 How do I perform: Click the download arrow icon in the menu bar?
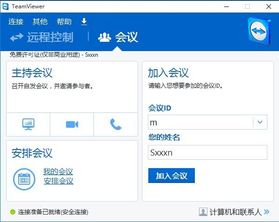click(84, 21)
